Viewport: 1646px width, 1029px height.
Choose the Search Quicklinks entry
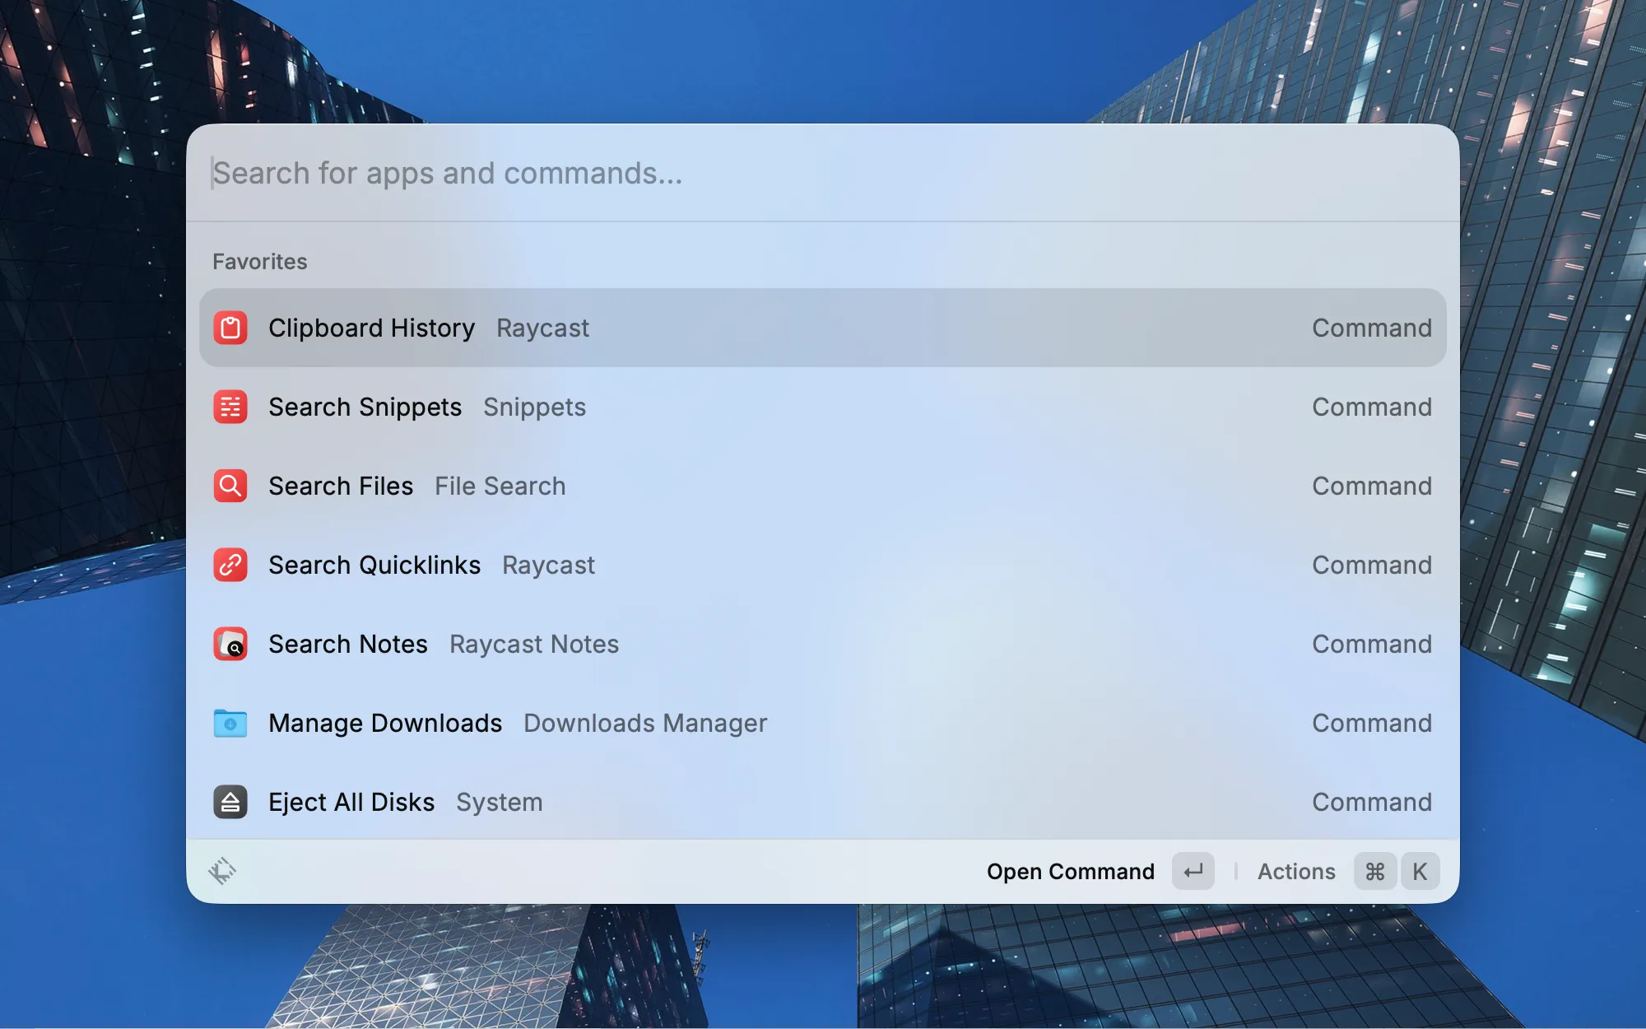pyautogui.click(x=823, y=565)
